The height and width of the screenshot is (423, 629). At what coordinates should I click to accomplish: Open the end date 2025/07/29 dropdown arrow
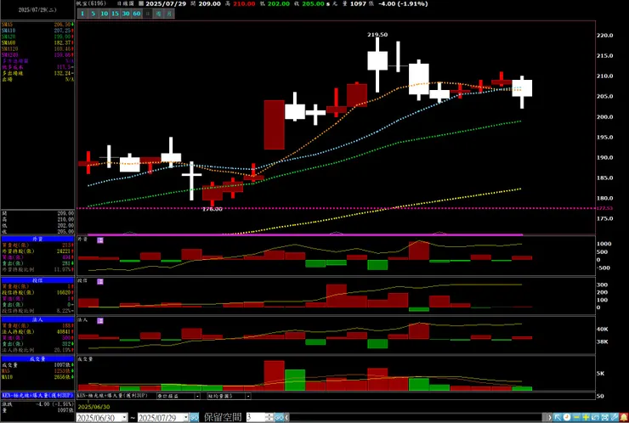coord(185,417)
